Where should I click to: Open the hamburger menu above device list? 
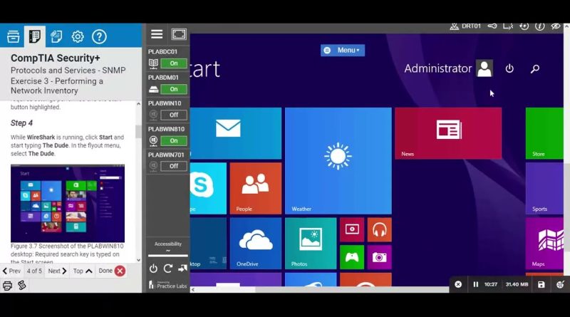tap(157, 34)
